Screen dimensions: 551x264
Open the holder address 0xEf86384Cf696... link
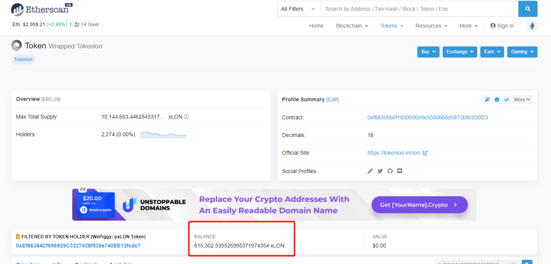click(78, 246)
